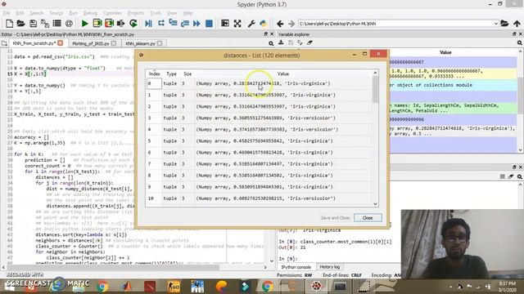Go to parent directory up arrow

[517, 24]
